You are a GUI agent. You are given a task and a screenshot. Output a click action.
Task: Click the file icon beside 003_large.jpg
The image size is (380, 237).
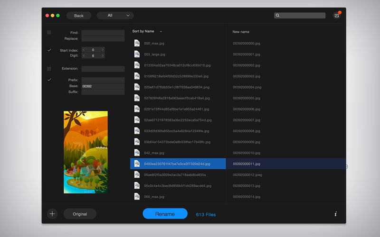click(x=137, y=54)
